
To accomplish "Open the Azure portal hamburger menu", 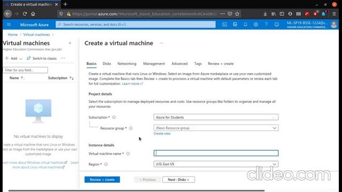I will click(9, 25).
